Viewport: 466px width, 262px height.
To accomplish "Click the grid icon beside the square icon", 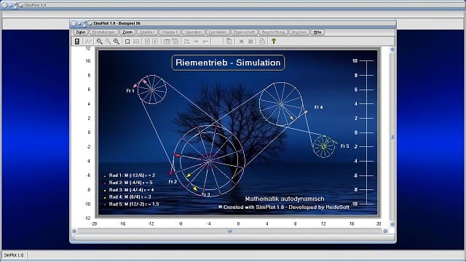I will pos(136,41).
